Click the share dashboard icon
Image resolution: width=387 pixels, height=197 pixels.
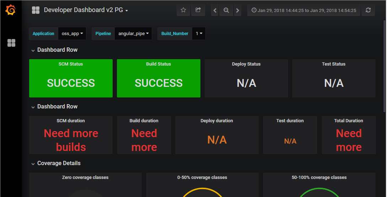point(198,10)
